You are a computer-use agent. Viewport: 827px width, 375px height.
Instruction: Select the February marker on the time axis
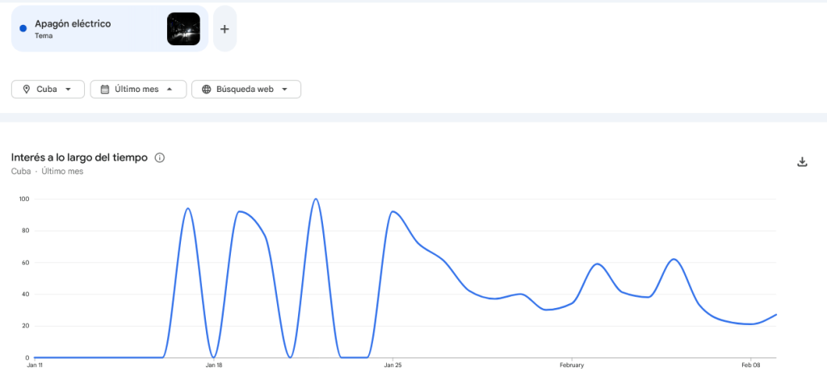[572, 365]
